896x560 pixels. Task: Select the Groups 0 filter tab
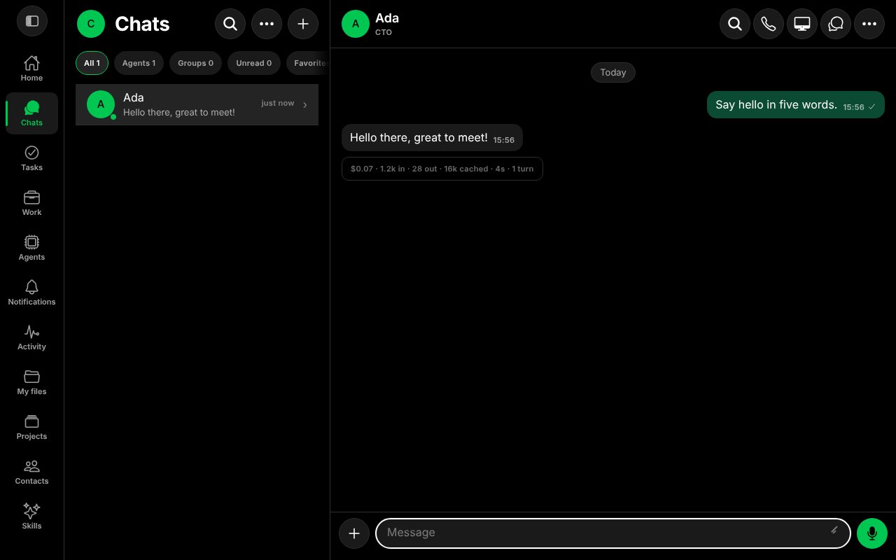(x=195, y=63)
